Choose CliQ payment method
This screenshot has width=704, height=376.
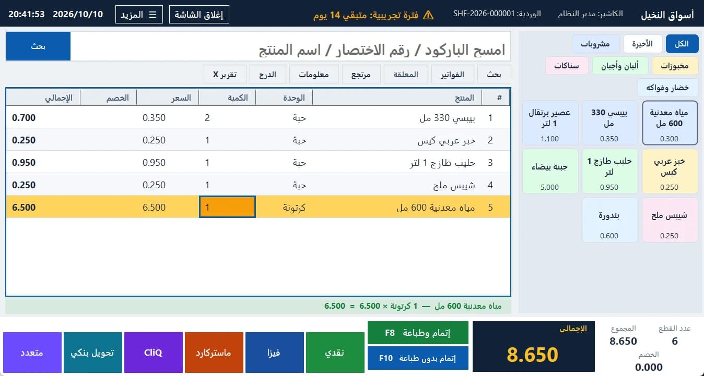coord(153,353)
